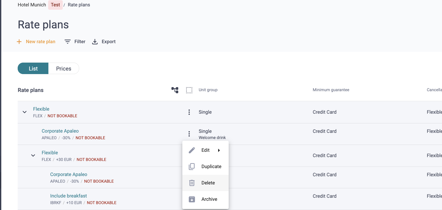
Task: Click the archive box icon in the menu
Action: tap(192, 199)
